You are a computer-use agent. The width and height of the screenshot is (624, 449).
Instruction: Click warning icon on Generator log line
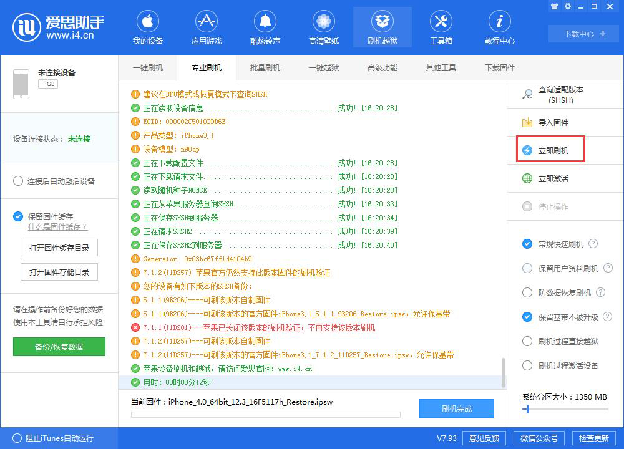[x=135, y=259]
